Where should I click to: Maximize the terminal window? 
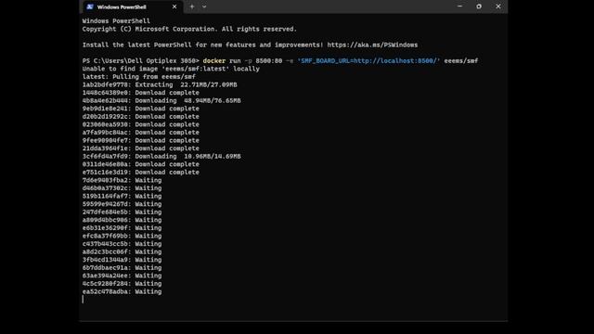pyautogui.click(x=479, y=6)
